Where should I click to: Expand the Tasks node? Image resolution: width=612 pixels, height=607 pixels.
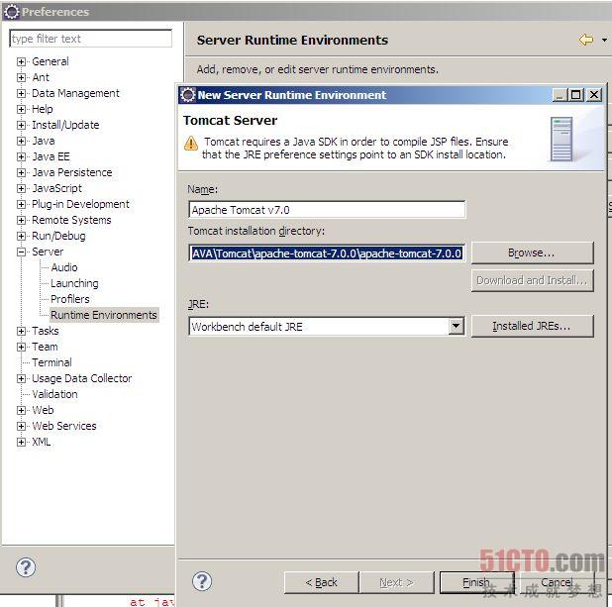click(x=21, y=331)
